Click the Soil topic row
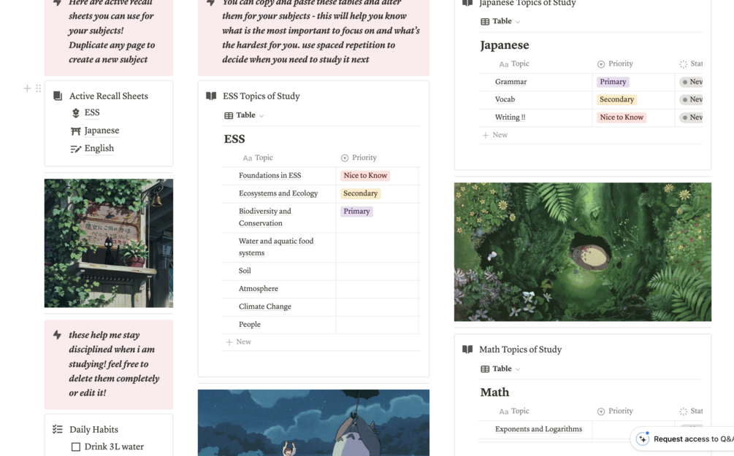The image size is (734, 456). [245, 271]
